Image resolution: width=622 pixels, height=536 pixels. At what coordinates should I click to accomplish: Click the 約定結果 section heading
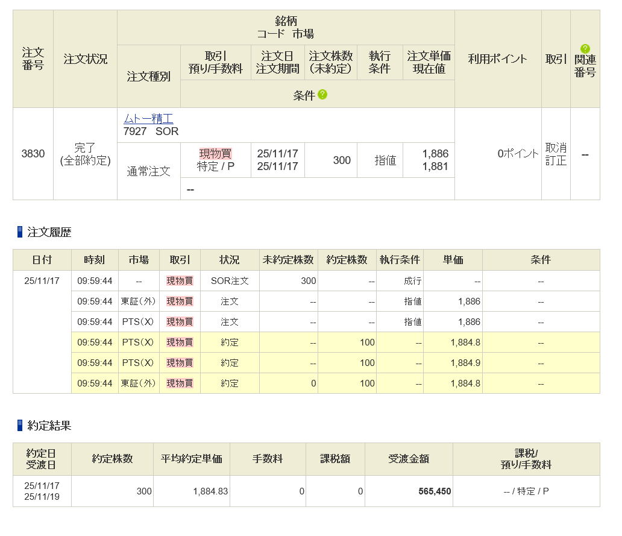coord(49,426)
